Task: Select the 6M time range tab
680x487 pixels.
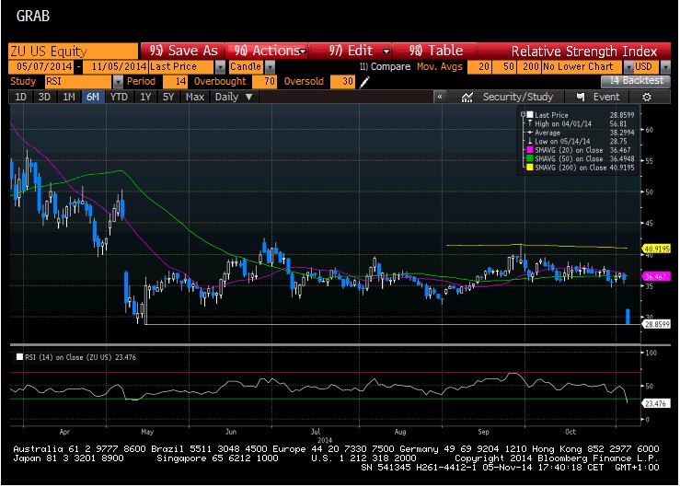Action: [x=93, y=97]
